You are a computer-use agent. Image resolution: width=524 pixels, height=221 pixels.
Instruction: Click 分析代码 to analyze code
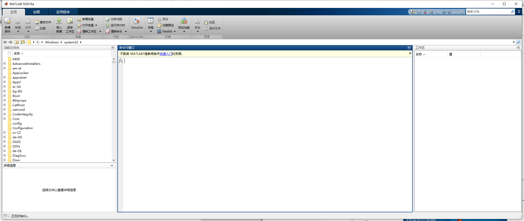(114, 19)
